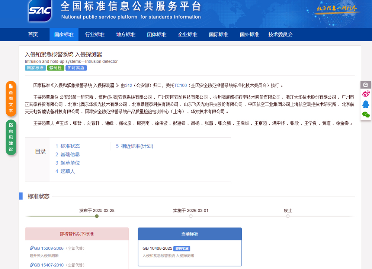Open the green 意见建议 feedback button

[x=11, y=137]
